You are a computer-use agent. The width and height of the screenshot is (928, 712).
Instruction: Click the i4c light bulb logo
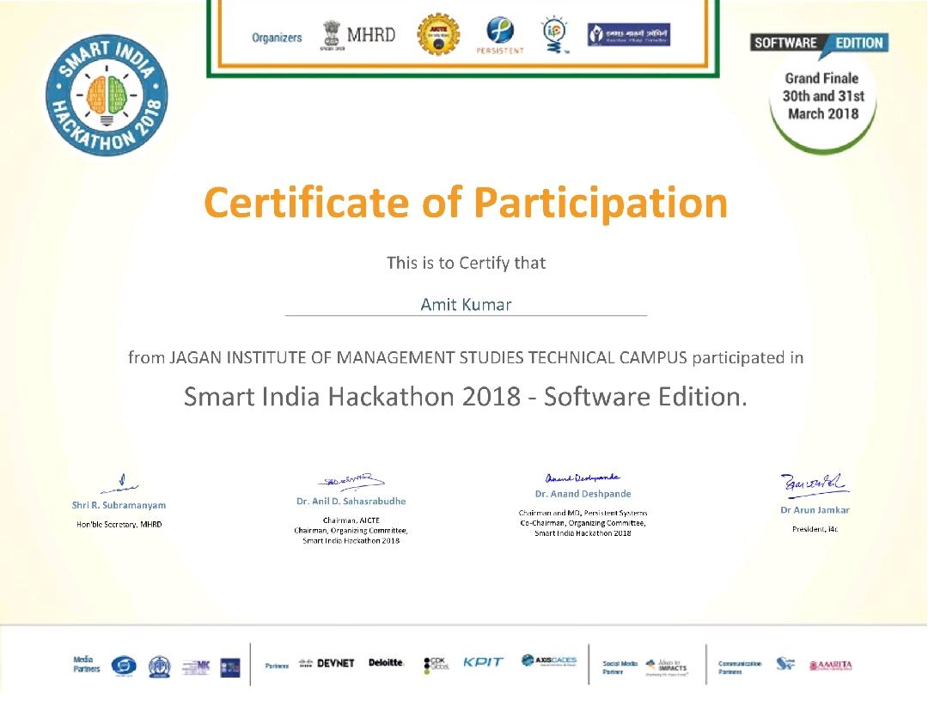(x=555, y=35)
